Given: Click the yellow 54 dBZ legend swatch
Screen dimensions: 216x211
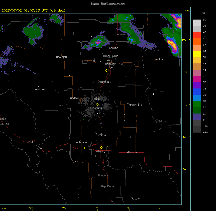Looking at the screenshot, I should point(197,54).
